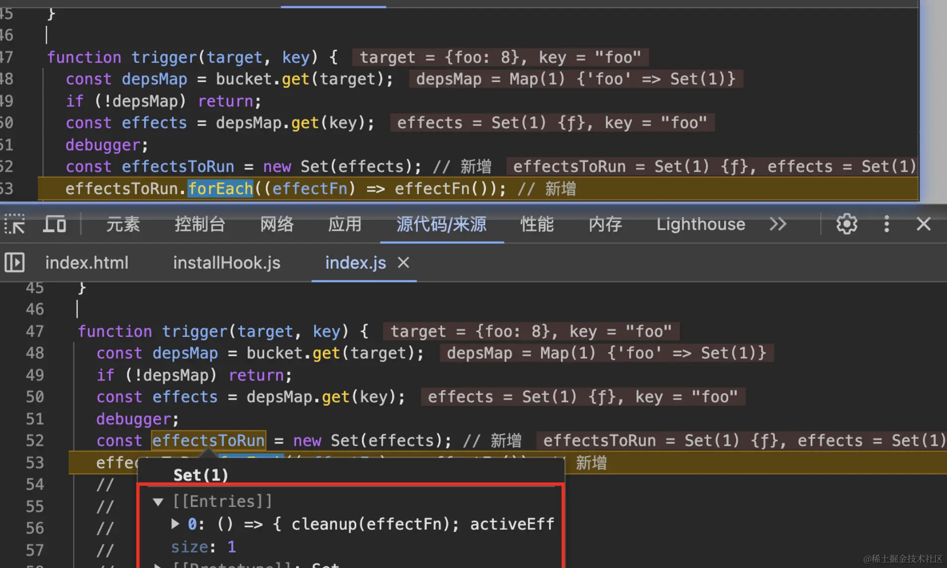Screen dimensions: 947x568
Task: Switch to the 应用 tab
Action: [345, 224]
